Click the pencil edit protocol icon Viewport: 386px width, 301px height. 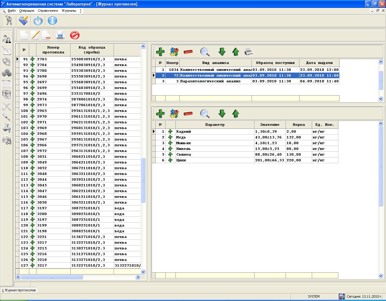tap(35, 35)
